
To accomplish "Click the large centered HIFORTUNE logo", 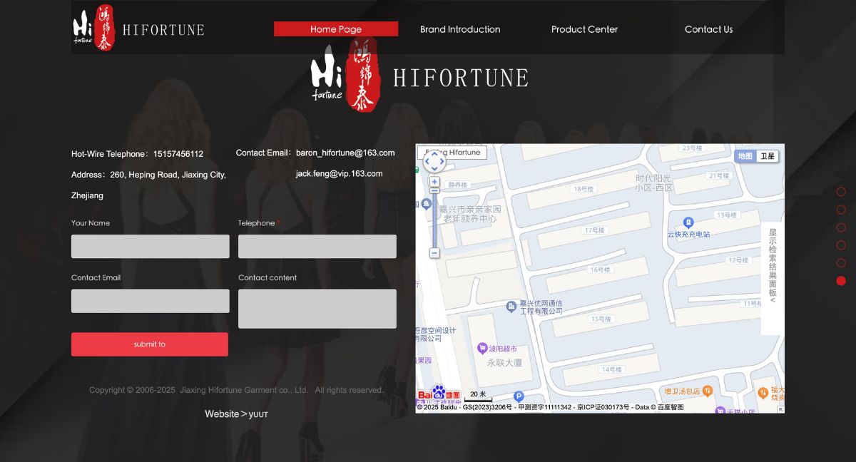I will 419,75.
